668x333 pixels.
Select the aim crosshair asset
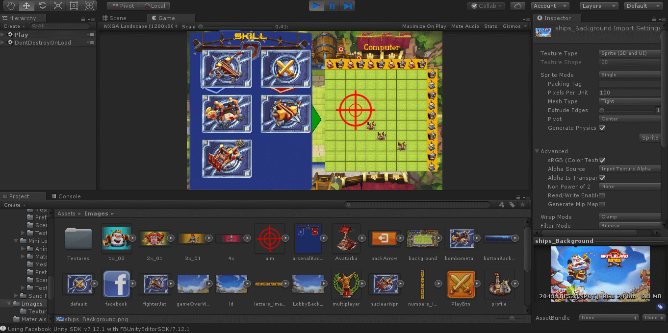pyautogui.click(x=269, y=242)
